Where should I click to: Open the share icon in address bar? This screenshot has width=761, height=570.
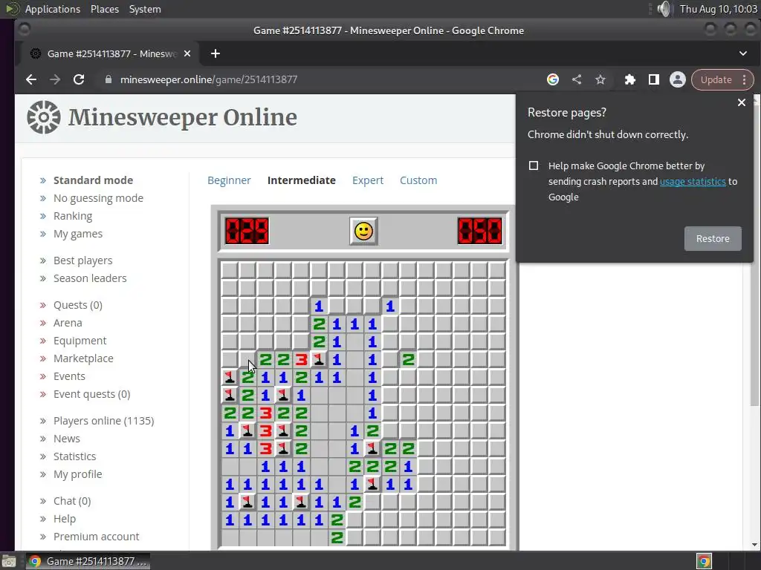coord(577,79)
